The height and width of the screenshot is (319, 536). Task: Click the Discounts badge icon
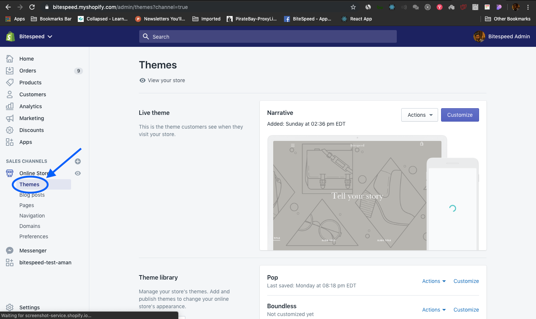click(x=10, y=130)
